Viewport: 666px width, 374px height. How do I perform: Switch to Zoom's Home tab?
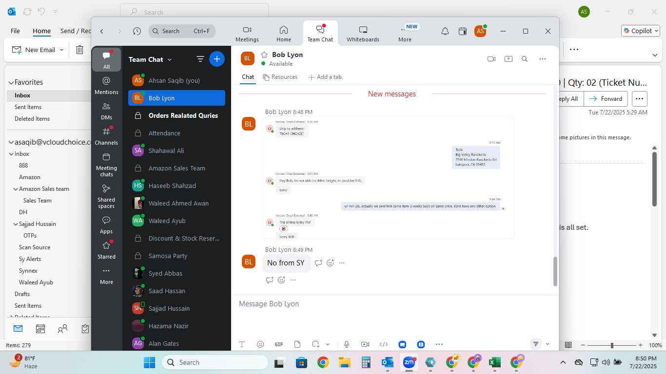[x=284, y=34]
